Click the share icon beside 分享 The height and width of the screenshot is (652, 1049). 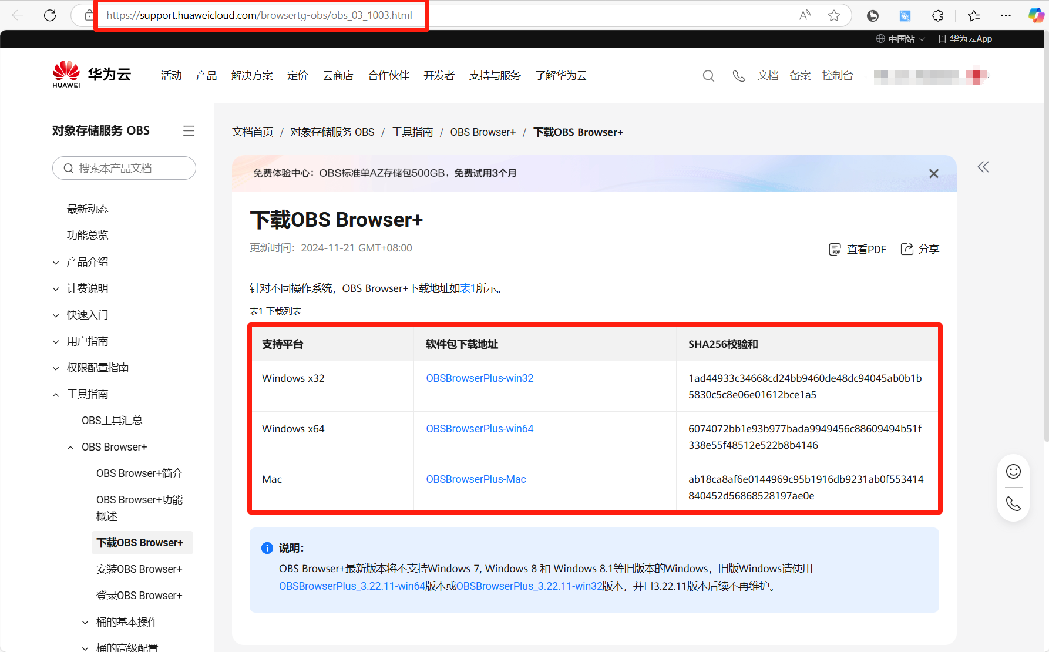pos(907,249)
